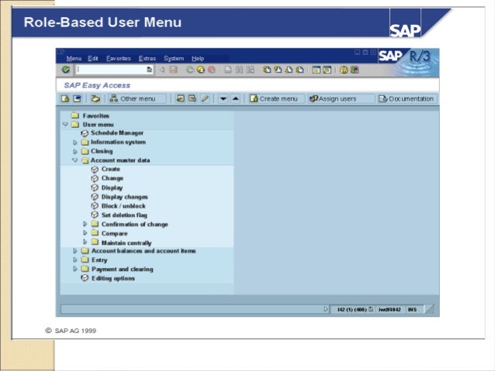Screen dimensions: 495x371
Task: Click the system info I42 (1) (400) field
Action: (352, 310)
